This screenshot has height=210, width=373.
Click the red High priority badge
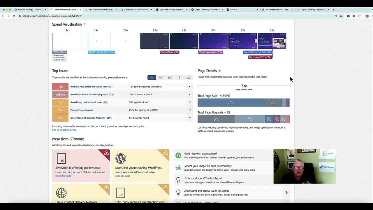point(60,87)
